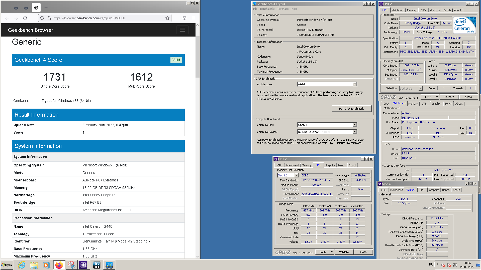Screen dimensions: 481x270
Task: Expand the Tools arrow in CPU-Z SPD window
Action: click(332, 252)
